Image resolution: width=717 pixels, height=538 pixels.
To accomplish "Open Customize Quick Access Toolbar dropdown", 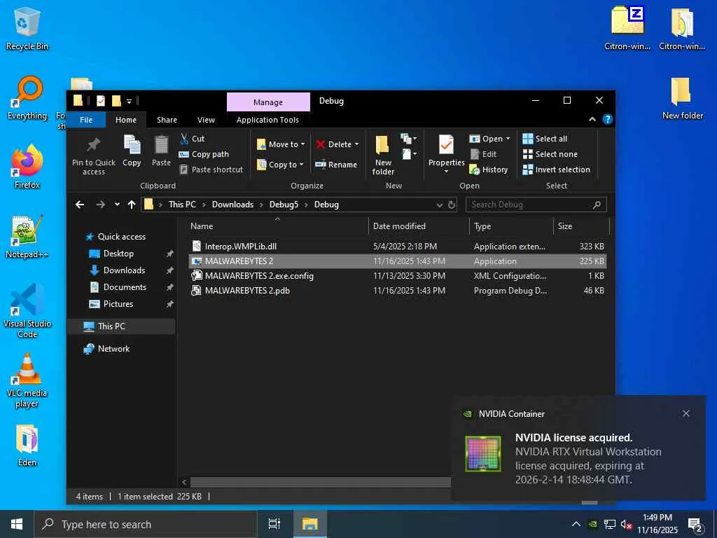I will click(129, 101).
